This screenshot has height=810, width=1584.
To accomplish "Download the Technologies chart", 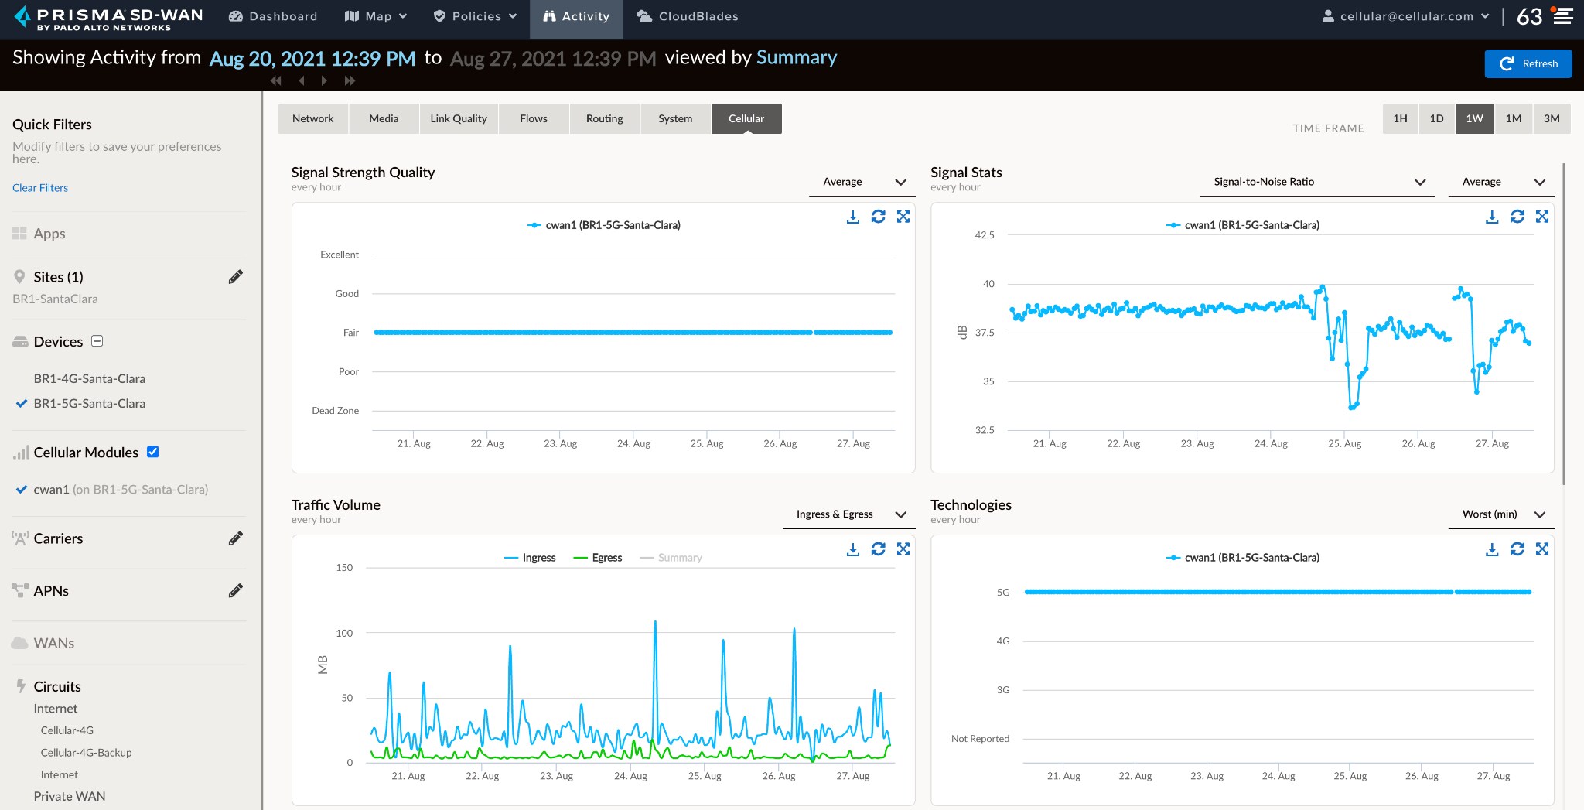I will click(1492, 549).
